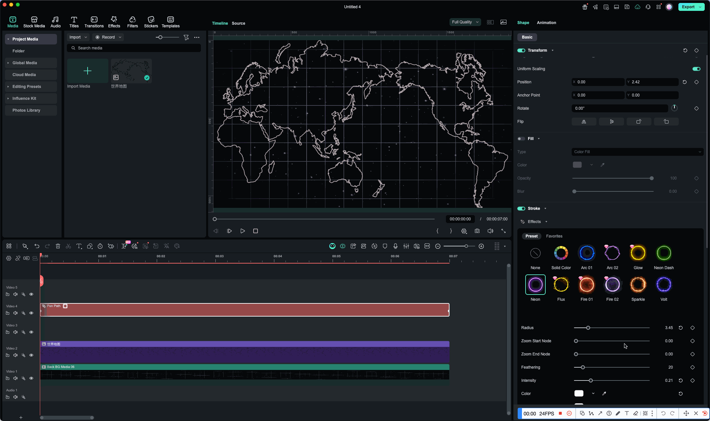Pick stroke color with eyedropper
The image size is (710, 421).
[x=604, y=394]
